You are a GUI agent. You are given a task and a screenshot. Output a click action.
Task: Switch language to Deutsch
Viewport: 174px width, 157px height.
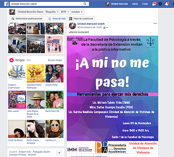point(32,155)
